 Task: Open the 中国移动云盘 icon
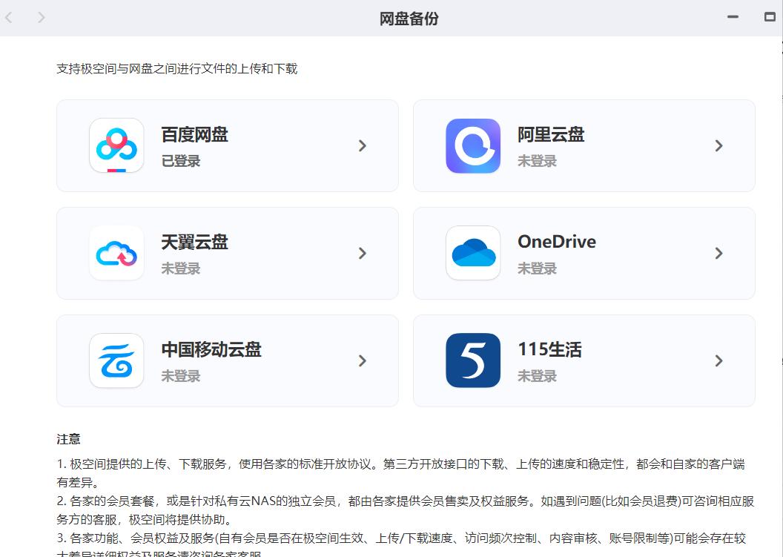[x=116, y=360]
